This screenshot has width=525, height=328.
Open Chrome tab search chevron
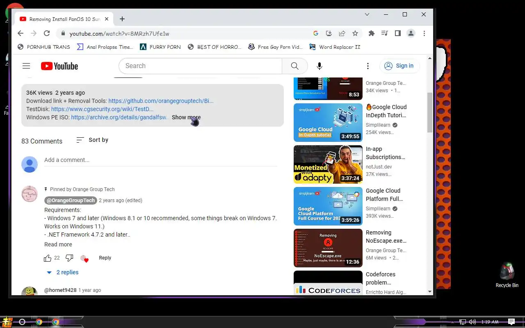pyautogui.click(x=367, y=14)
